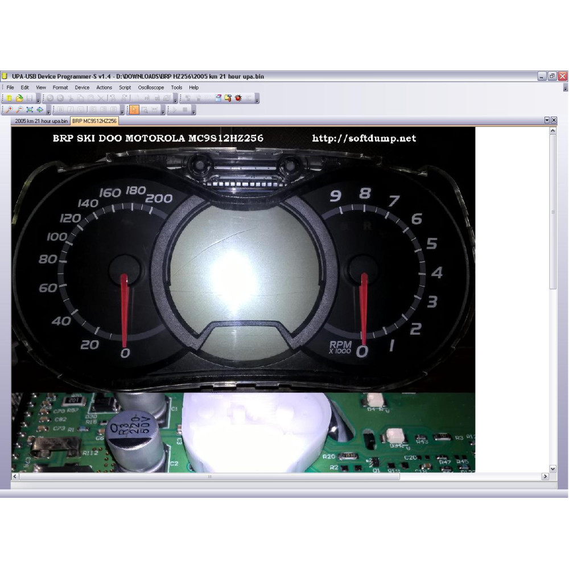Click the script Stop square icon
This screenshot has height=569, width=569.
pyautogui.click(x=185, y=110)
